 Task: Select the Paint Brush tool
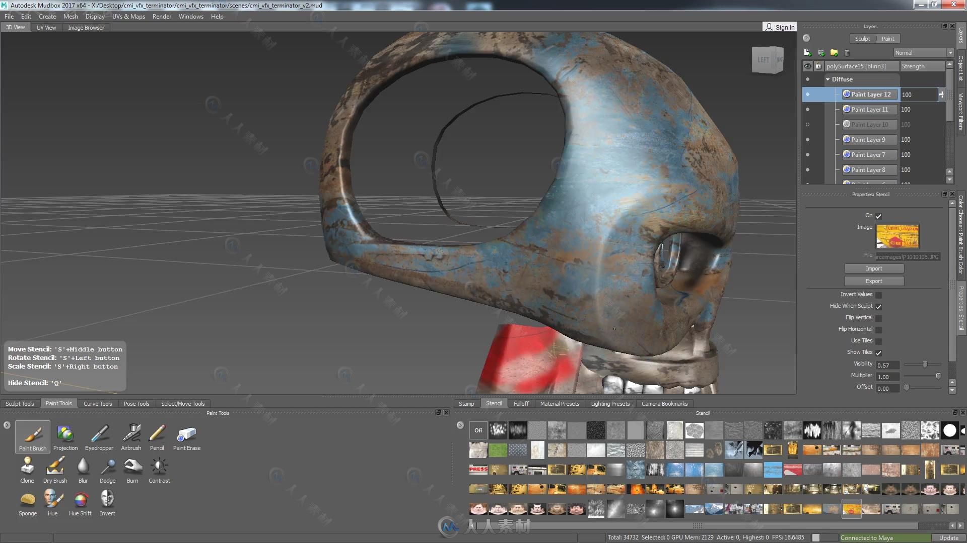33,437
